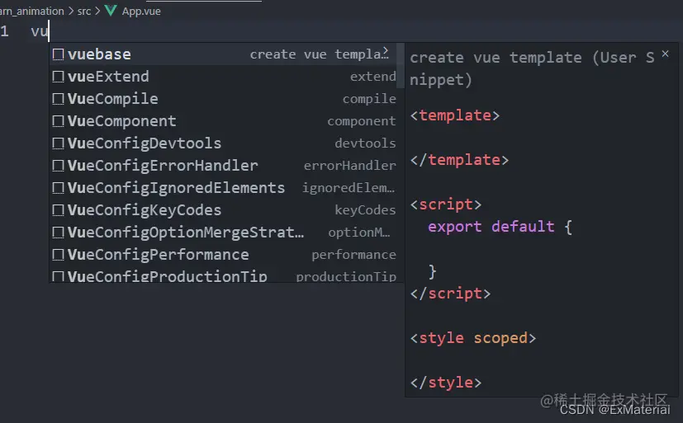
Task: Click the 'performance' description text
Action: (353, 255)
